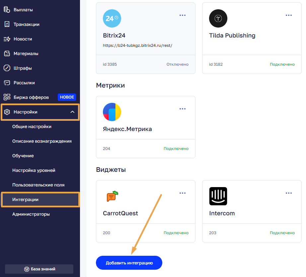Select Общие настройки in sidebar
The height and width of the screenshot is (277, 306).
(32, 127)
